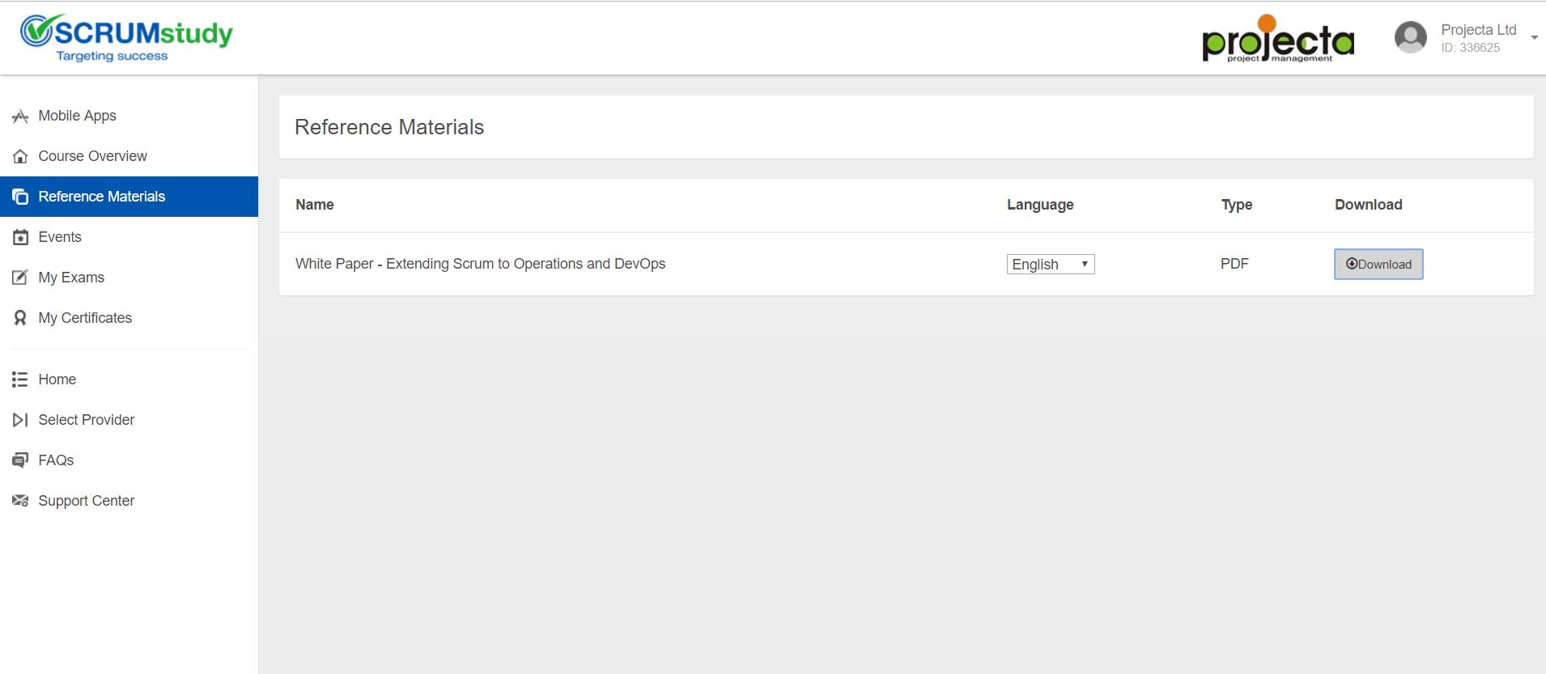
Task: Click the Select Provider skip icon
Action: [20, 420]
